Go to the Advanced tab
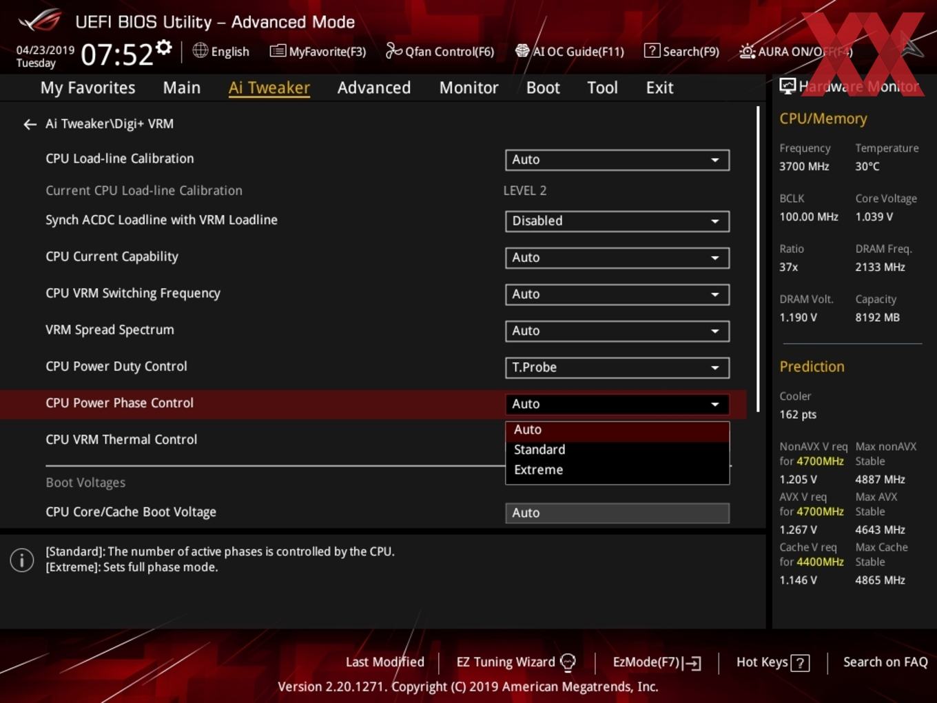Screen dimensions: 937x703 coord(374,88)
